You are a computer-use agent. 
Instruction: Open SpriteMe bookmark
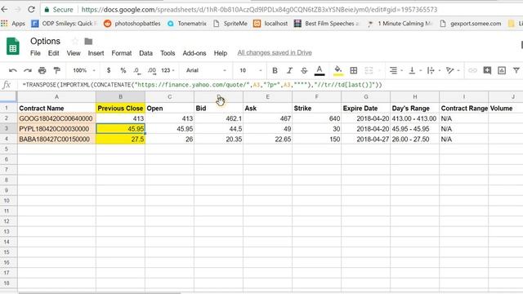(x=230, y=24)
